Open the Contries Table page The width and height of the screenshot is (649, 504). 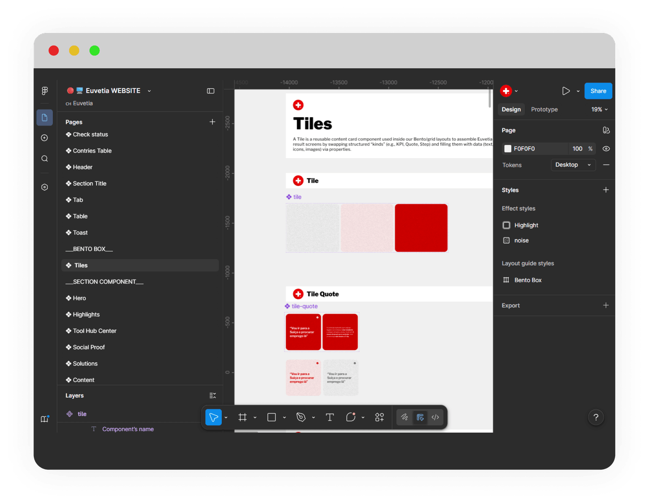pos(92,151)
